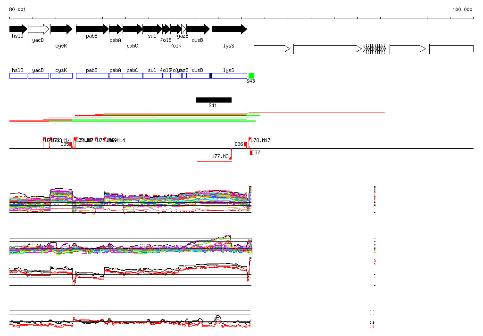Image resolution: width=483 pixels, height=336 pixels.
Task: Click the blue pabC annotation box
Action: (133, 76)
